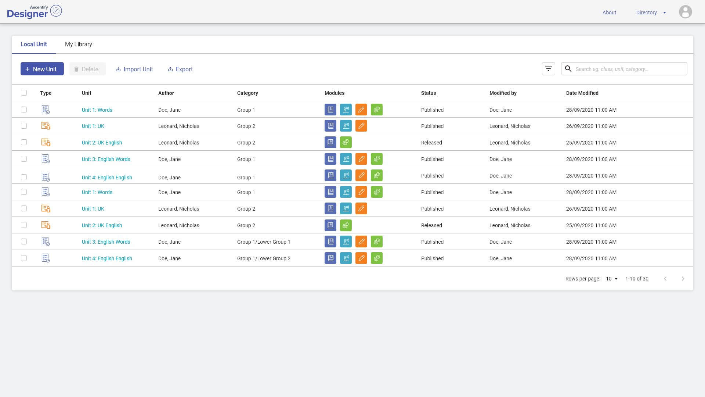The height and width of the screenshot is (397, 705).
Task: Click the Export button
Action: point(180,69)
